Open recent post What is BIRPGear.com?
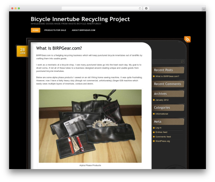The image size is (215, 182). pos(167,76)
